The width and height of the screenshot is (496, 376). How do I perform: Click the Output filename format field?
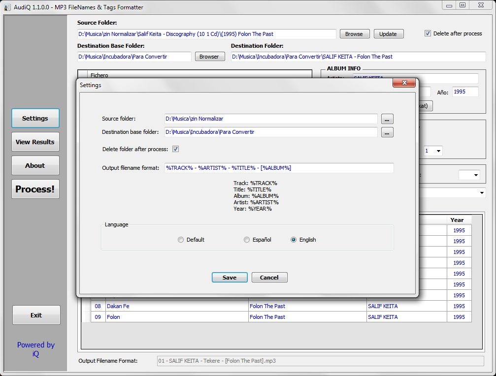[279, 168]
